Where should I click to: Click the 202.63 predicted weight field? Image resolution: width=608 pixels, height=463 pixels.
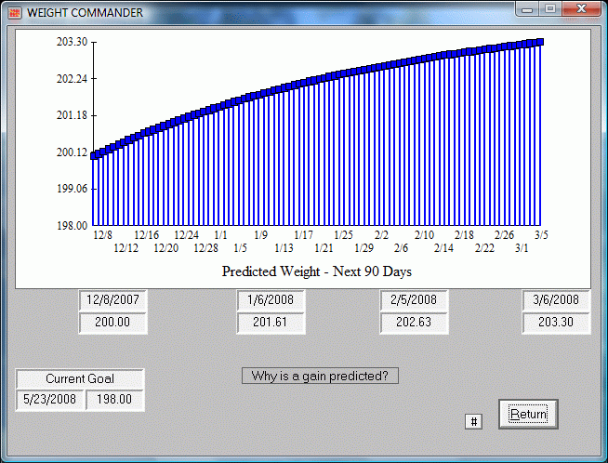tap(415, 323)
